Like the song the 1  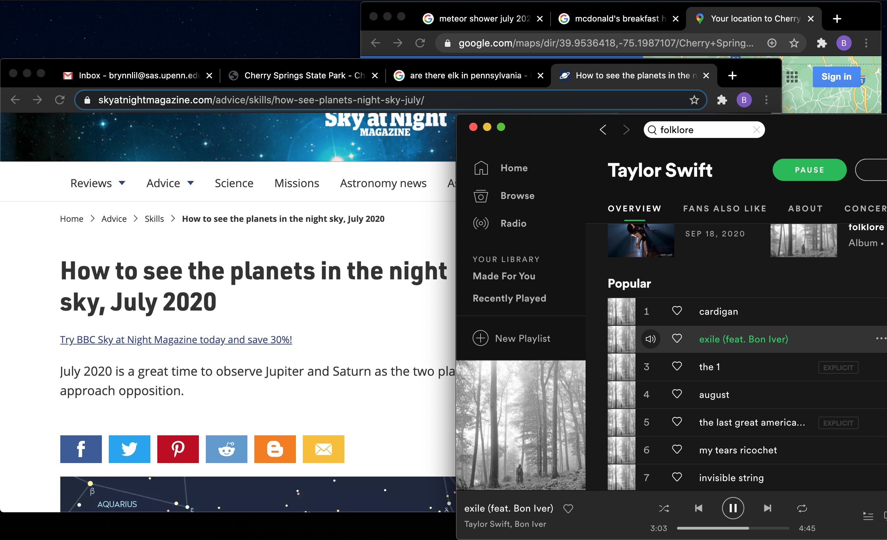point(677,366)
